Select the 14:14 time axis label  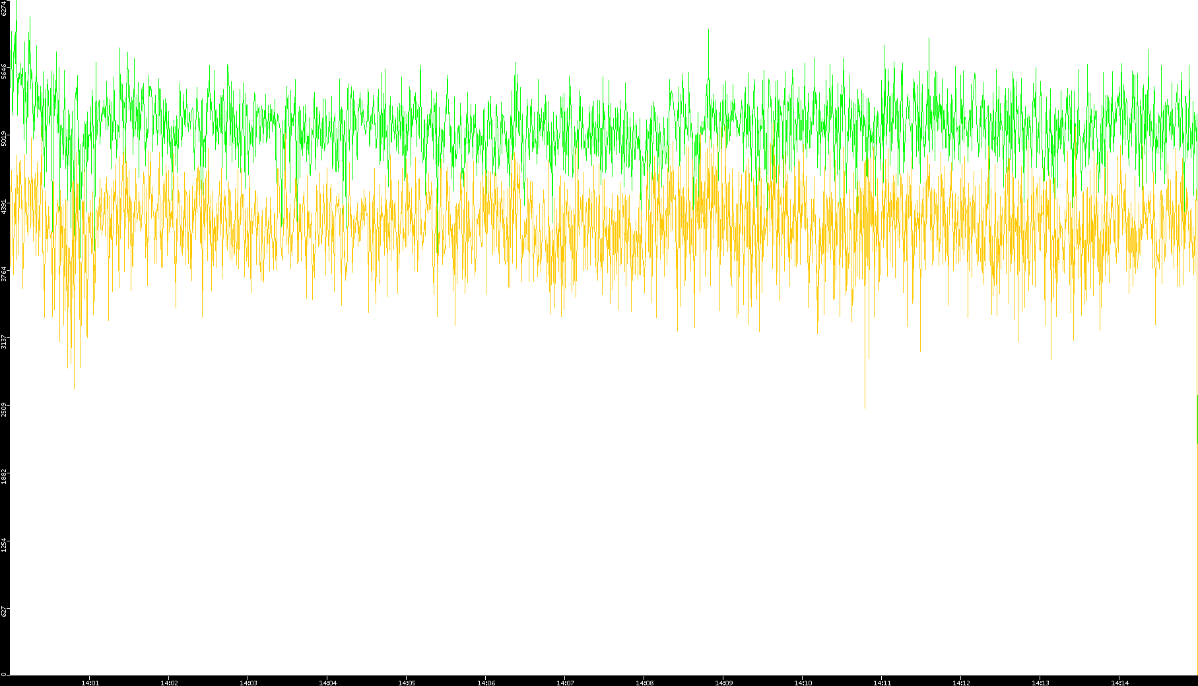(x=1119, y=683)
